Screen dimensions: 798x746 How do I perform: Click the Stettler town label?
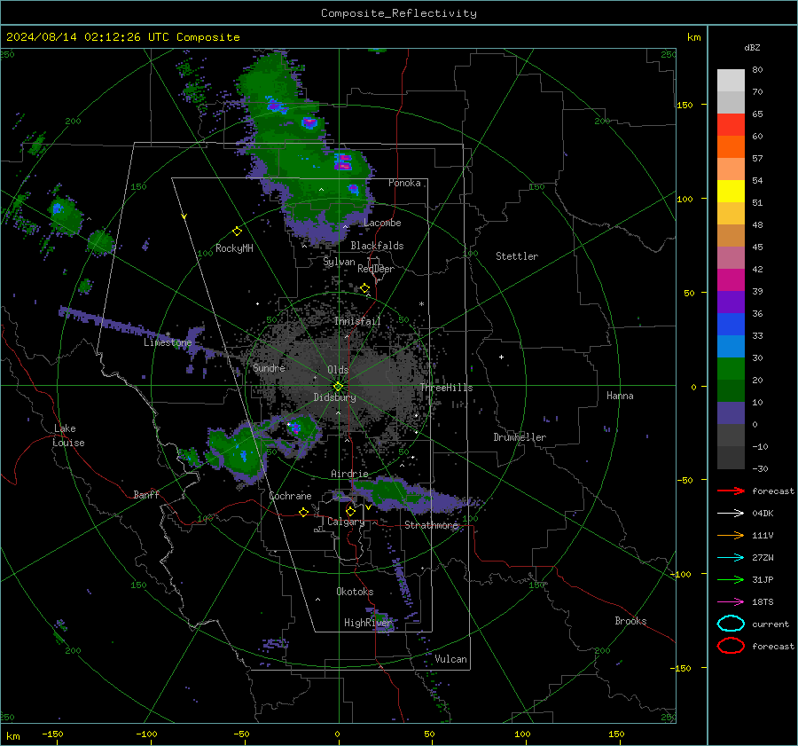(517, 256)
